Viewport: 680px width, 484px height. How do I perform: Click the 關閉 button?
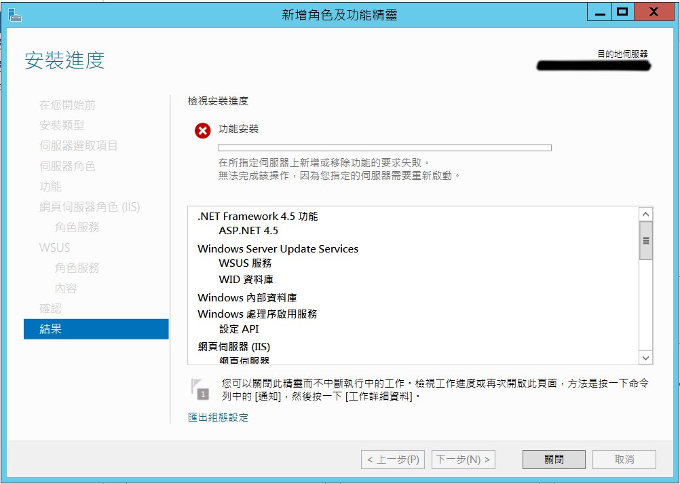tap(554, 460)
